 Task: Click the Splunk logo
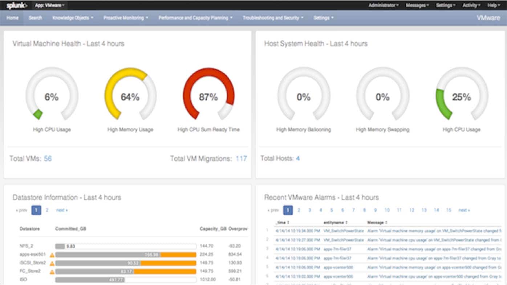coord(17,5)
